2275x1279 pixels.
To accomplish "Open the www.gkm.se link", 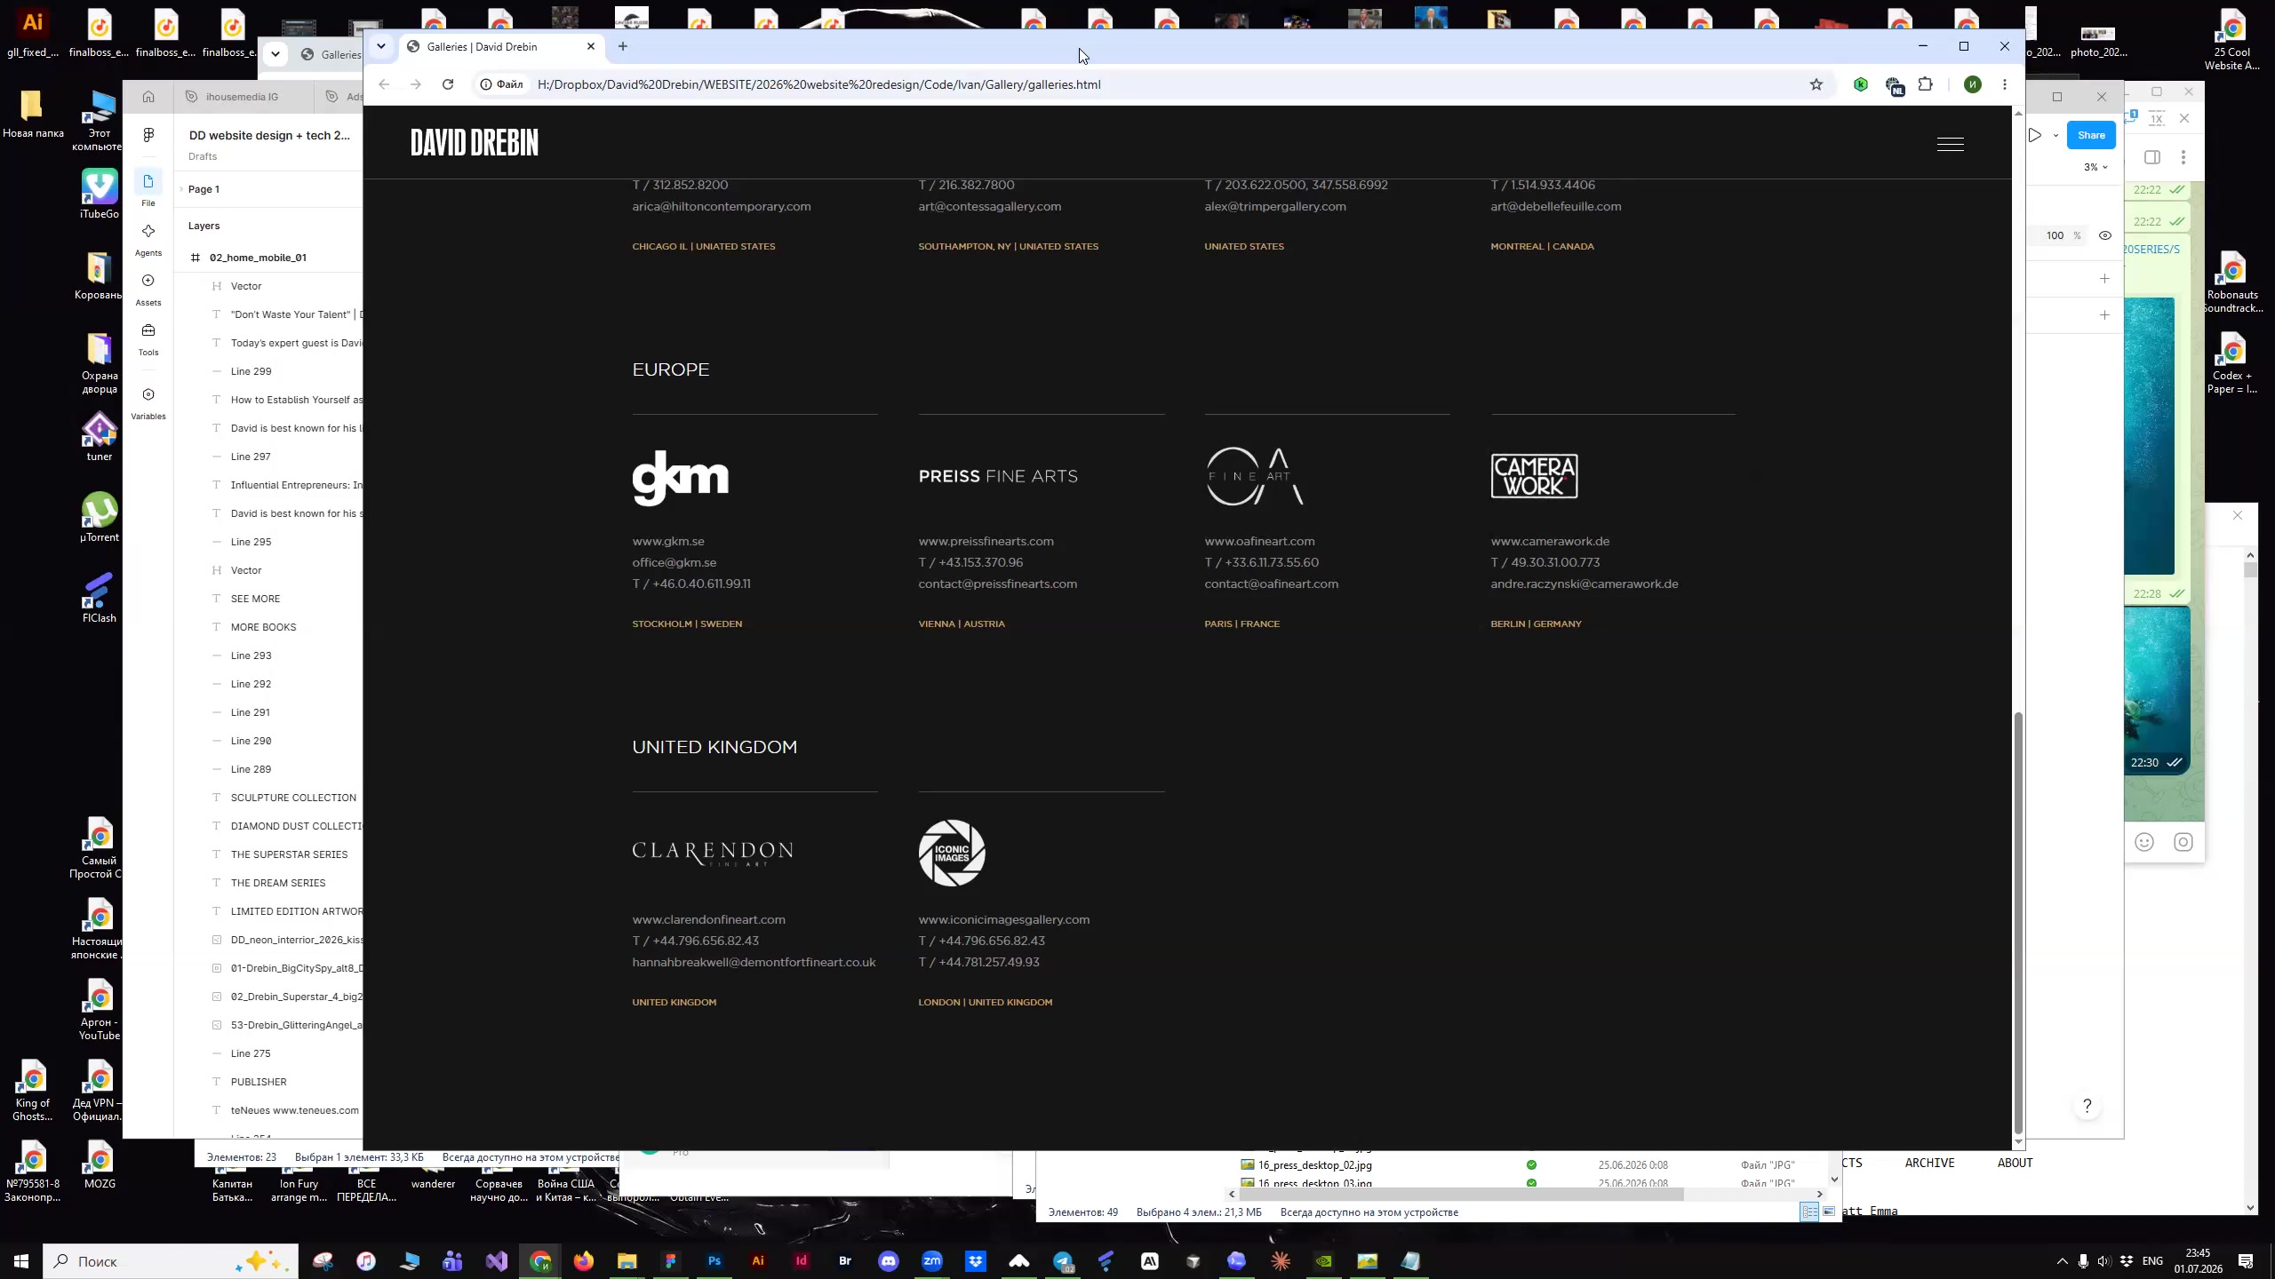I will point(668,541).
